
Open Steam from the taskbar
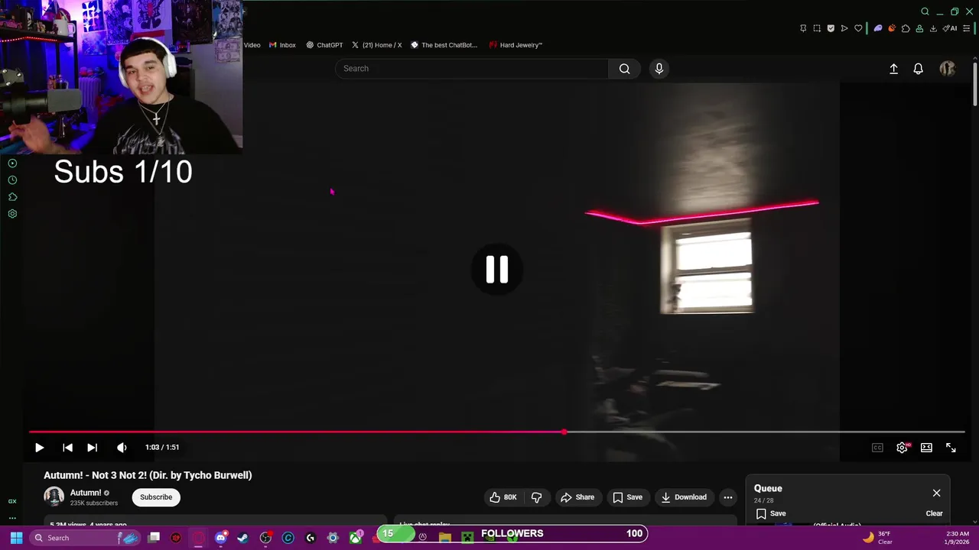pos(243,538)
